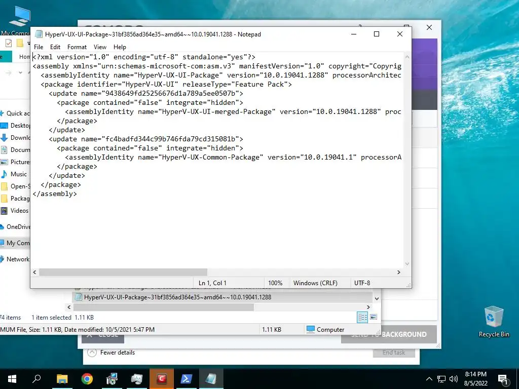Open the Windows Start menu
519x389 pixels.
(12, 379)
